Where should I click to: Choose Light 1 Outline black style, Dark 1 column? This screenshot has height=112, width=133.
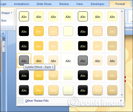24,46
